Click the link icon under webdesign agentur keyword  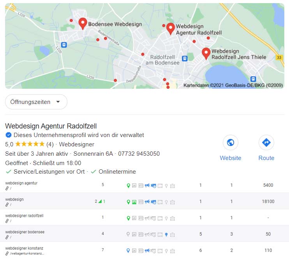7,188
